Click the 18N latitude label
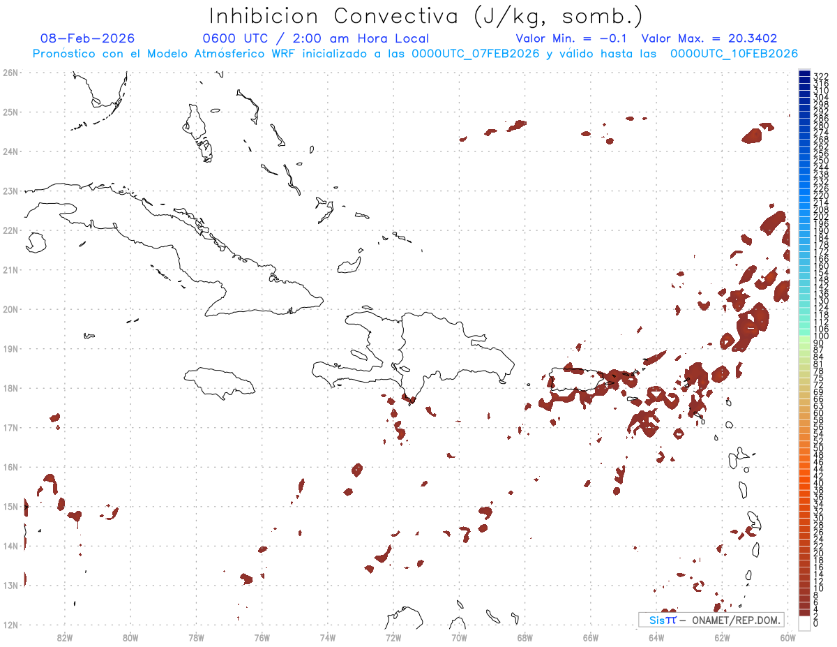837x647 pixels. pos(10,388)
